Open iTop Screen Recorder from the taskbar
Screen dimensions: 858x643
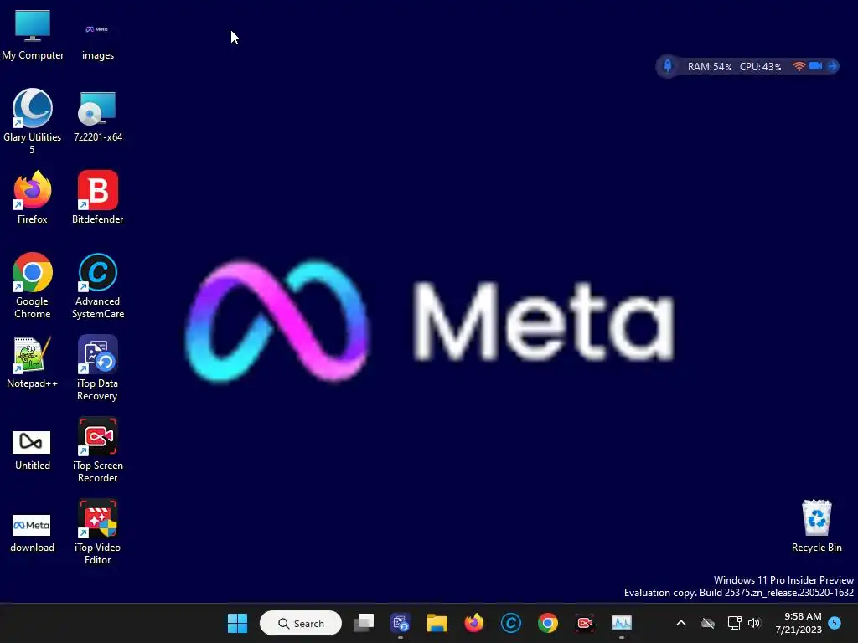(585, 623)
